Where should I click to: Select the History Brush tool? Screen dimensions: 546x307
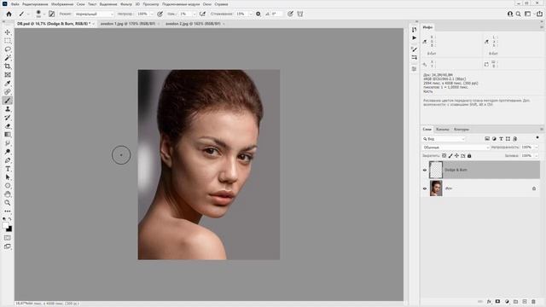(x=8, y=118)
